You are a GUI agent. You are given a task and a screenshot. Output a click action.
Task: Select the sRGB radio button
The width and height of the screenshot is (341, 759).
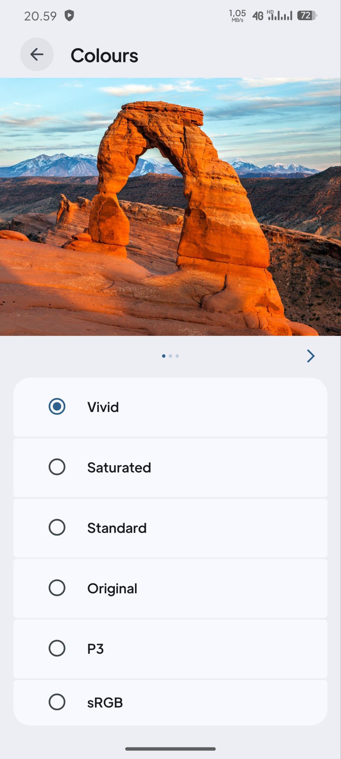click(57, 702)
